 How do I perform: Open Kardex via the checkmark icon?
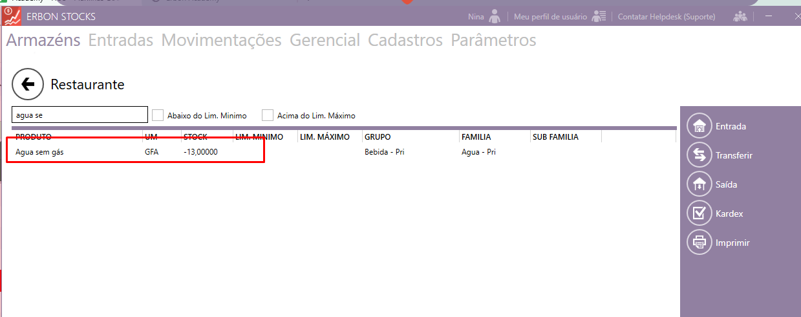[699, 213]
